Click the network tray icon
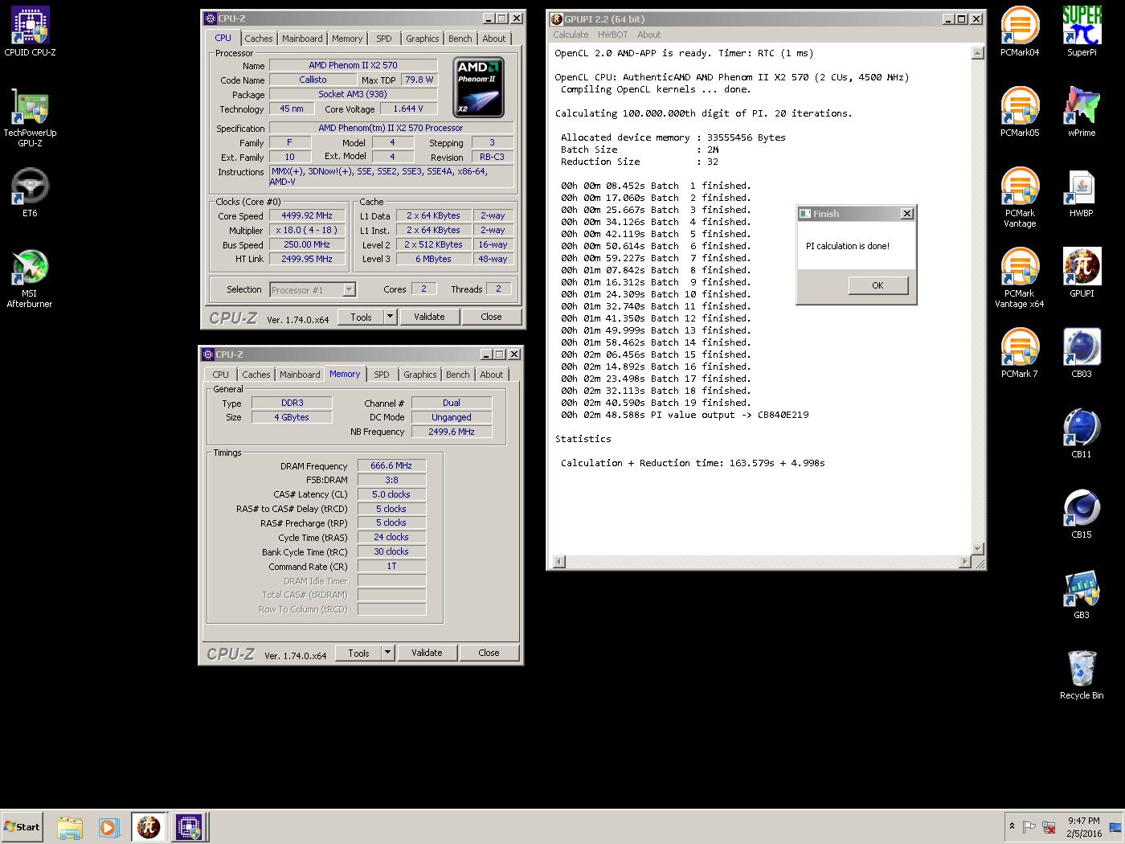 coord(1049,827)
